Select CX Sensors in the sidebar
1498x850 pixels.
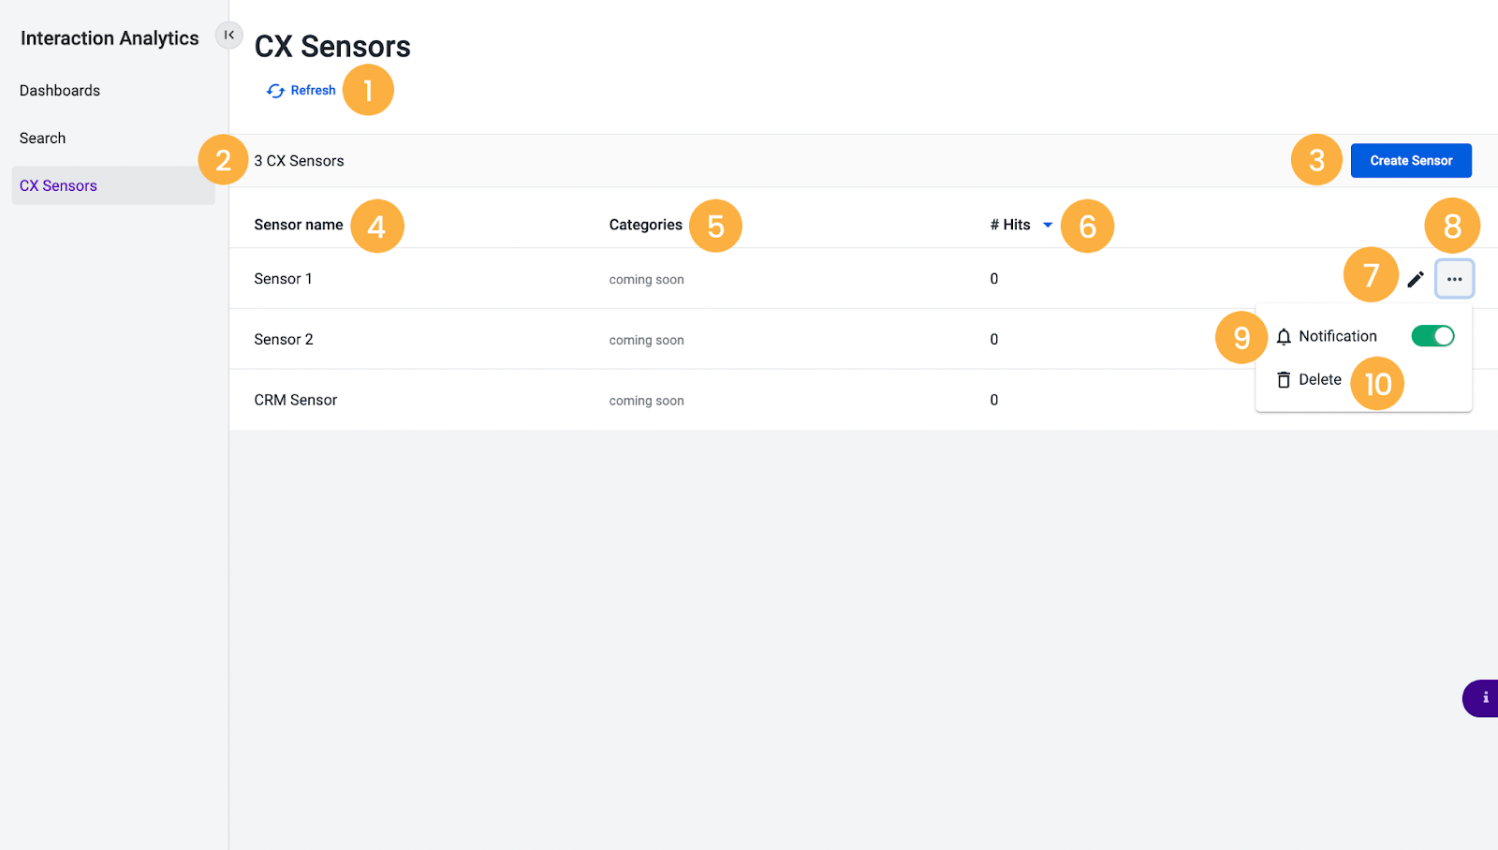58,186
